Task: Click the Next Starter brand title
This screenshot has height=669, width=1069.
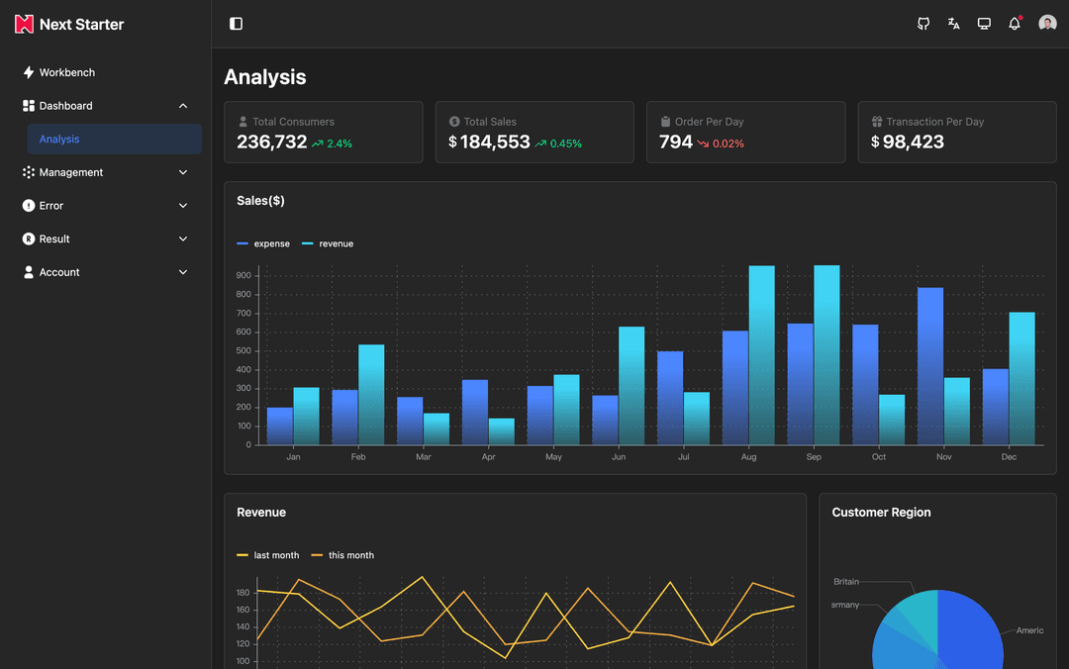Action: click(x=82, y=25)
